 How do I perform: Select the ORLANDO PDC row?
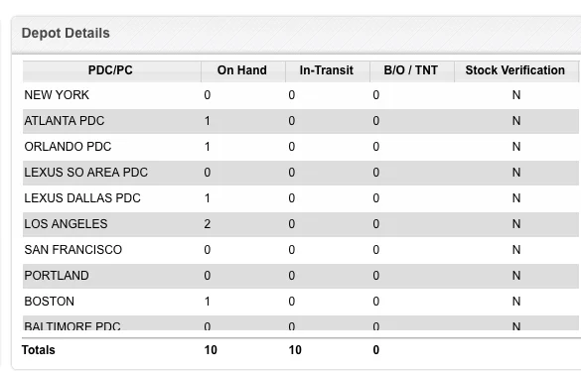click(x=301, y=147)
